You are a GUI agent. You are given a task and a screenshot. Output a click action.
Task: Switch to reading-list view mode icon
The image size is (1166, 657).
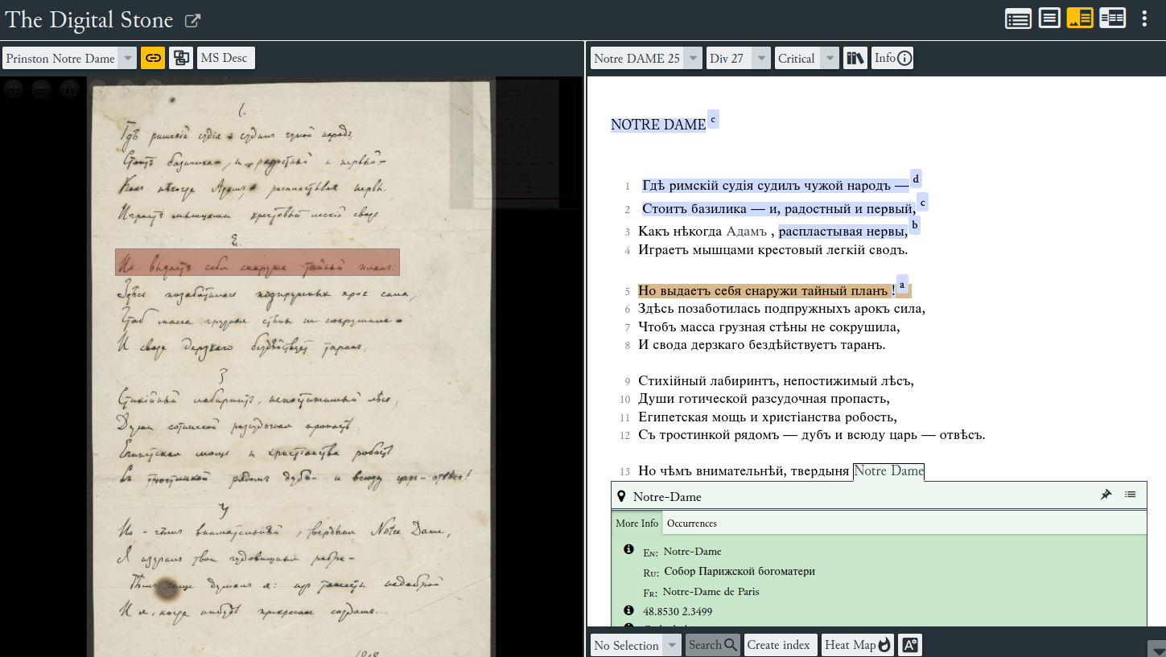pos(1018,18)
